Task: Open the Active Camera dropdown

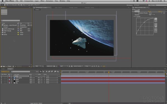Action: (78, 66)
